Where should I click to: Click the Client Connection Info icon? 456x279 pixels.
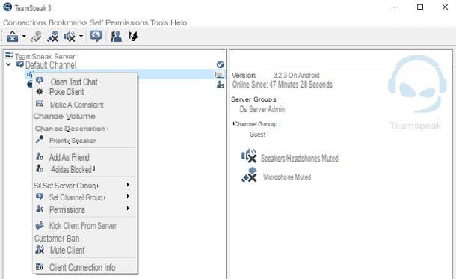[40, 266]
